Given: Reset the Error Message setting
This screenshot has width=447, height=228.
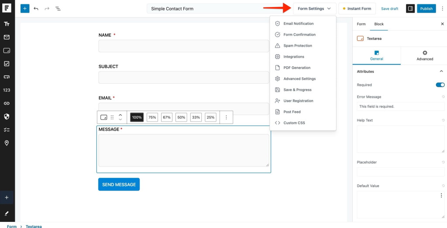Looking at the screenshot, I should pyautogui.click(x=443, y=97).
